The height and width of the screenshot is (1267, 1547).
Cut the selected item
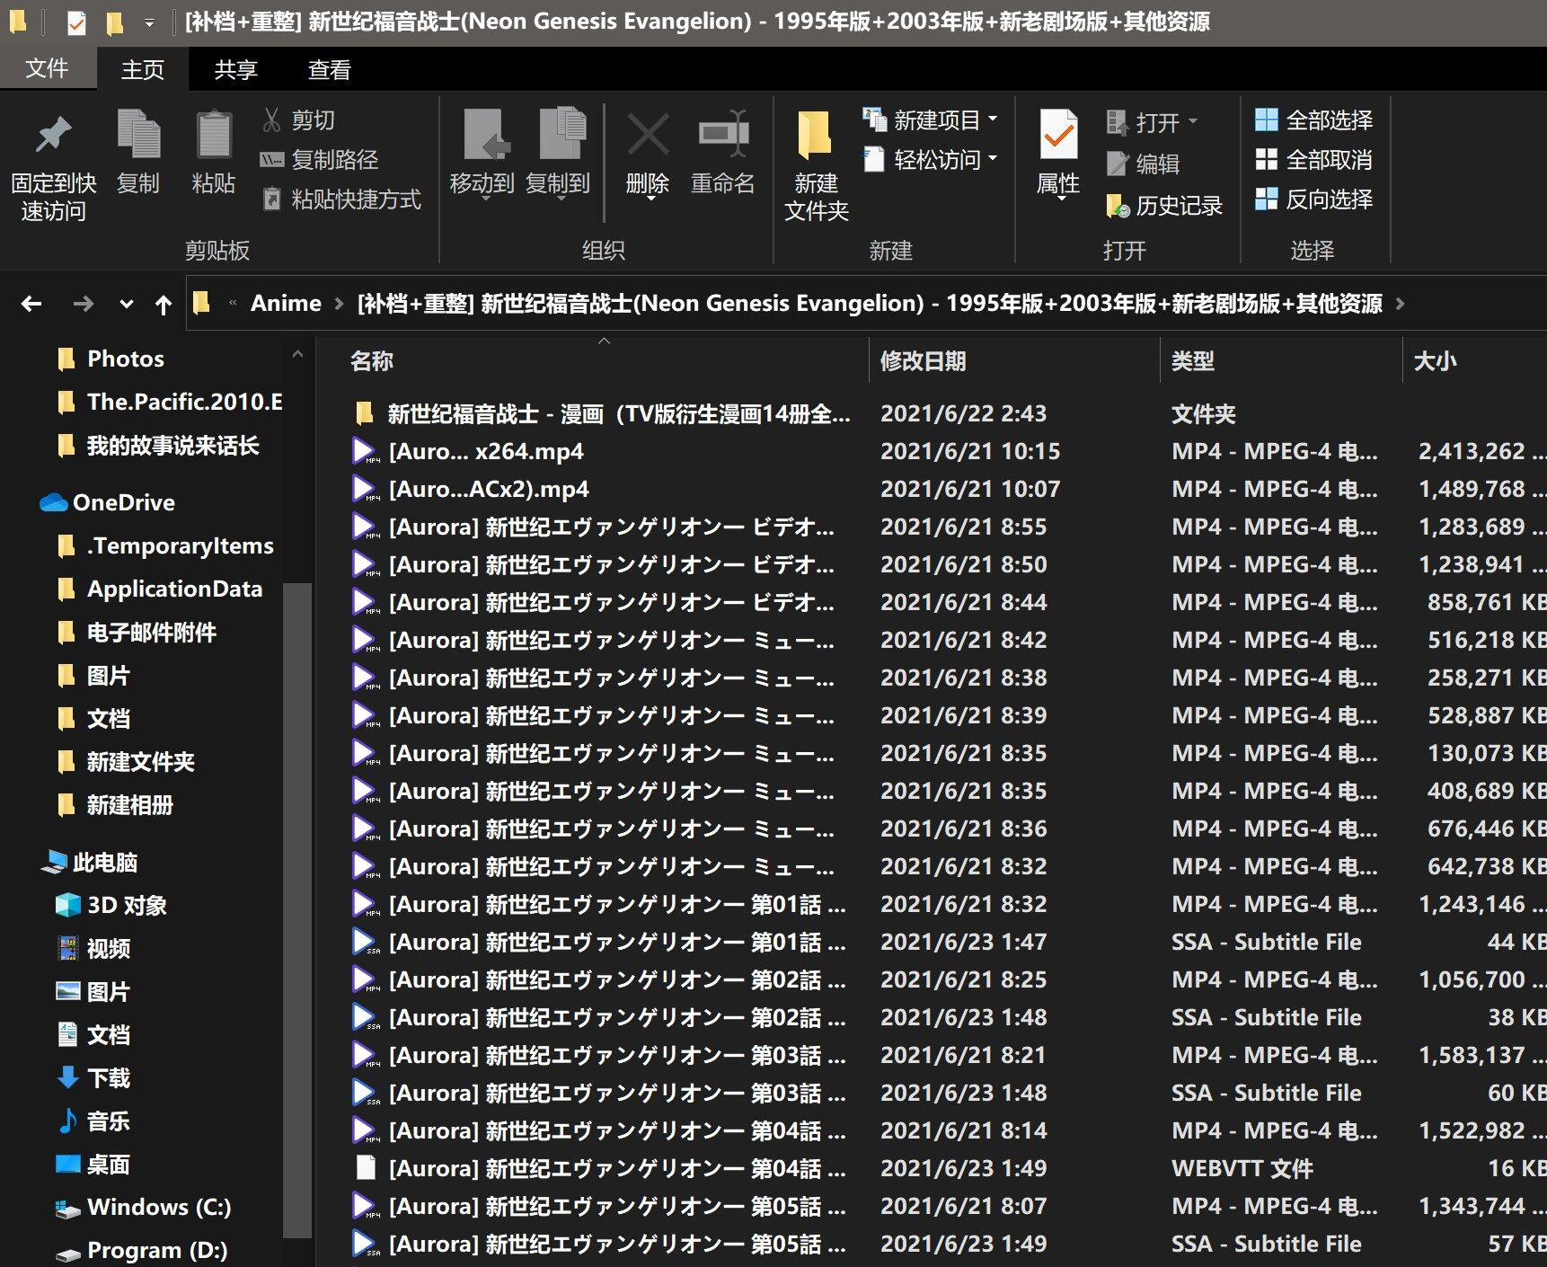pos(298,120)
